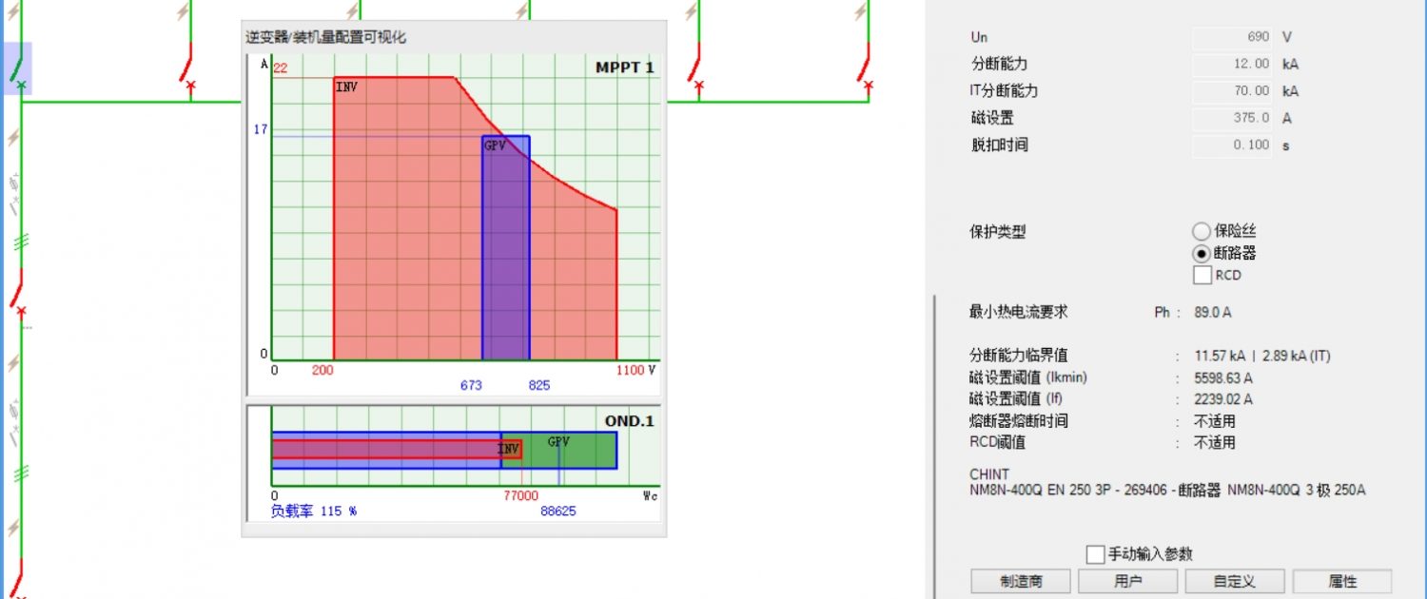Click the 保护类型 label
This screenshot has width=1427, height=599.
point(998,231)
